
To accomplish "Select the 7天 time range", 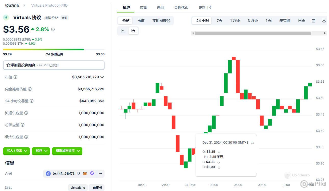I will (219, 21).
